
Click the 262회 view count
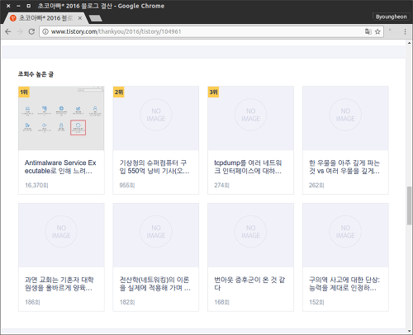pyautogui.click(x=316, y=185)
